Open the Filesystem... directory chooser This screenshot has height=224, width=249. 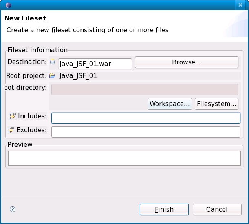point(216,104)
